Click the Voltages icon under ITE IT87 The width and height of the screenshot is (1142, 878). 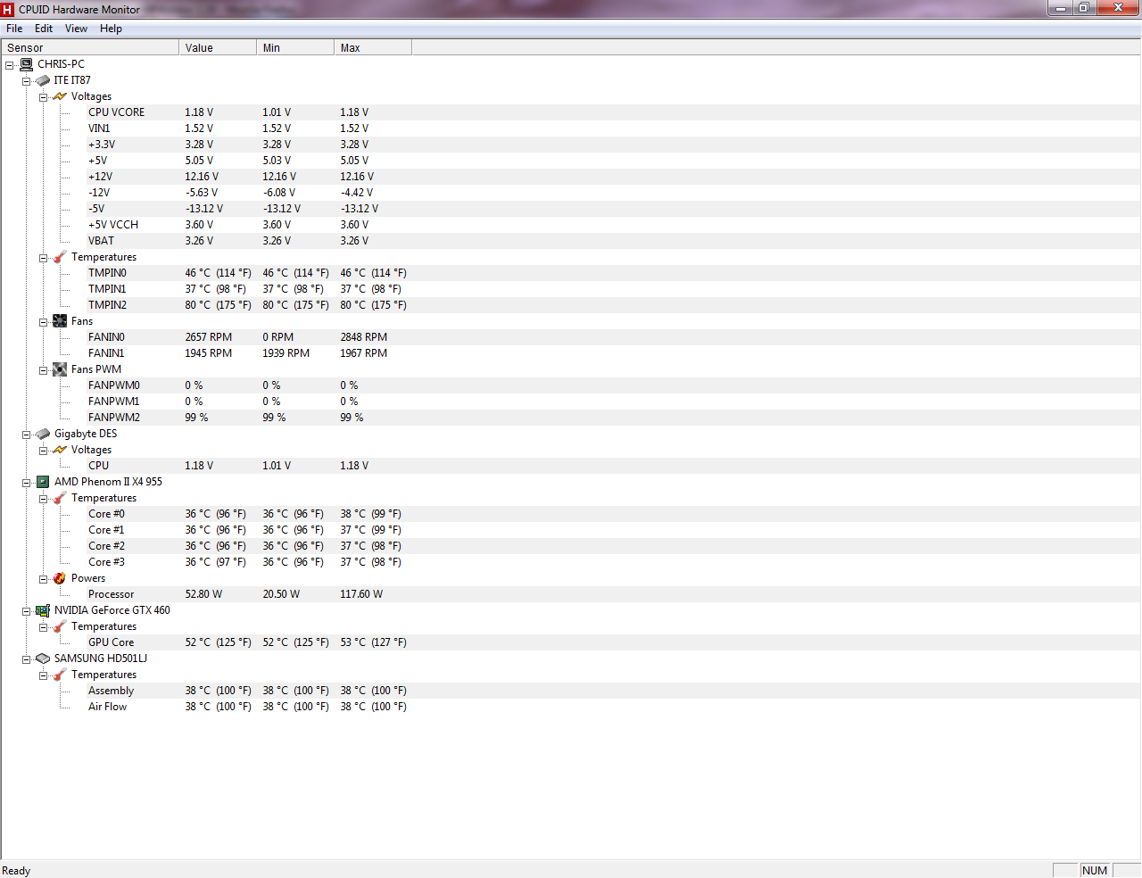pos(60,96)
